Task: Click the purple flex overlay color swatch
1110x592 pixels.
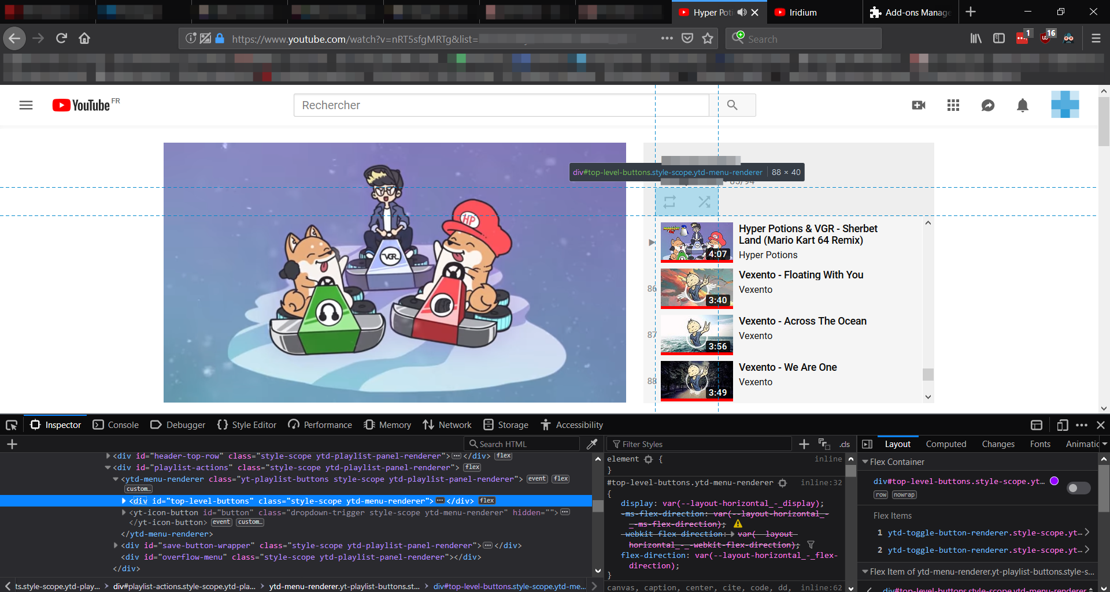Action: [1054, 481]
